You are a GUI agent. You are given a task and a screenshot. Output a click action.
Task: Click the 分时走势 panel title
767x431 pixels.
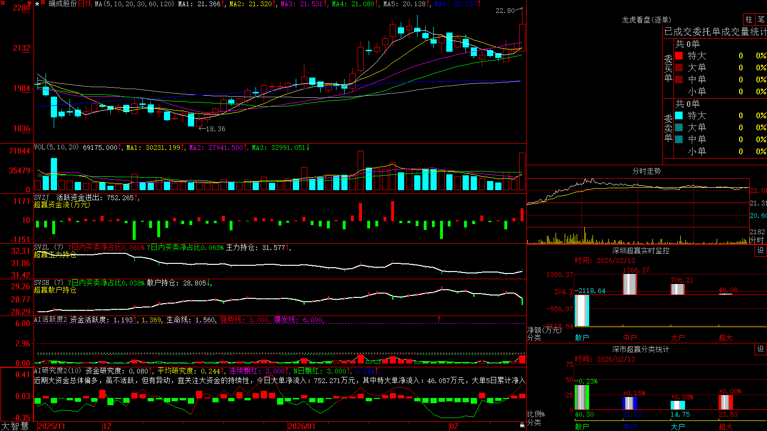tap(647, 171)
